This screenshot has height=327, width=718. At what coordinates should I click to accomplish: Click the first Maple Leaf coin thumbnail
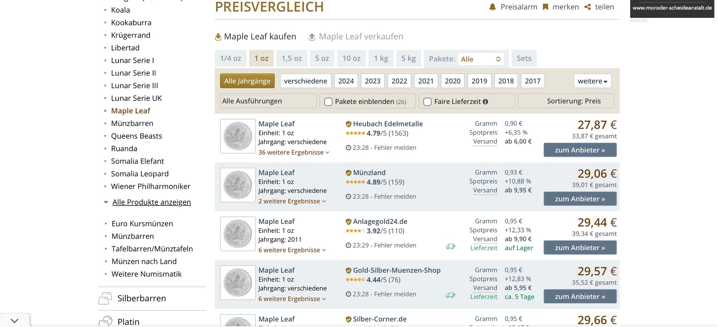click(238, 136)
